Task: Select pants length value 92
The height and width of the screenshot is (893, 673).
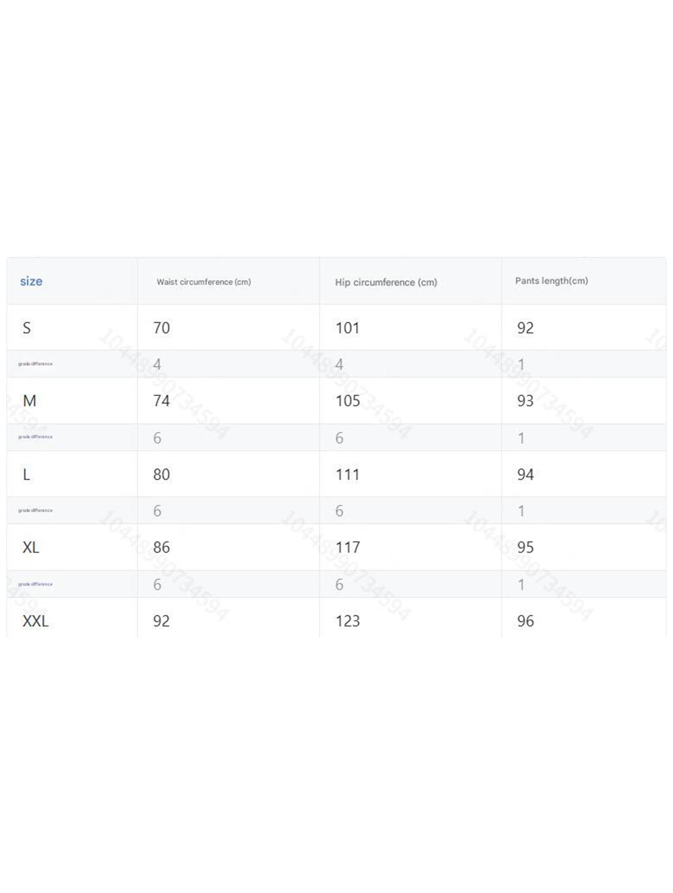Action: (x=525, y=328)
